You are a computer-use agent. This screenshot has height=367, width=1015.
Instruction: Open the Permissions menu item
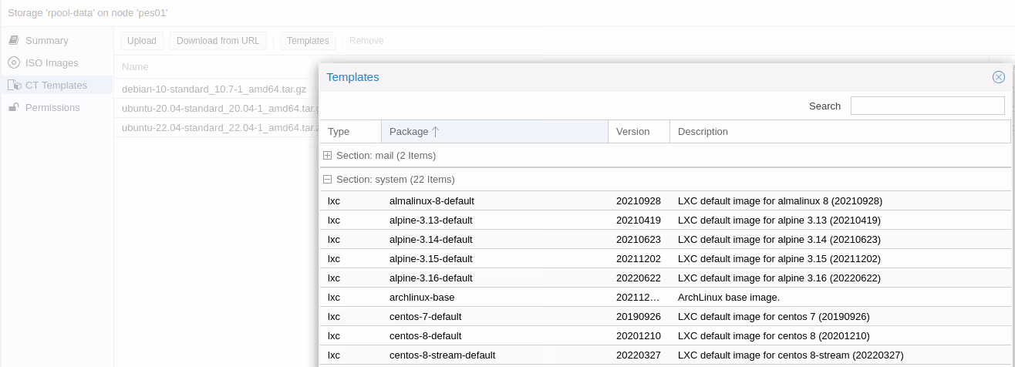pos(52,108)
